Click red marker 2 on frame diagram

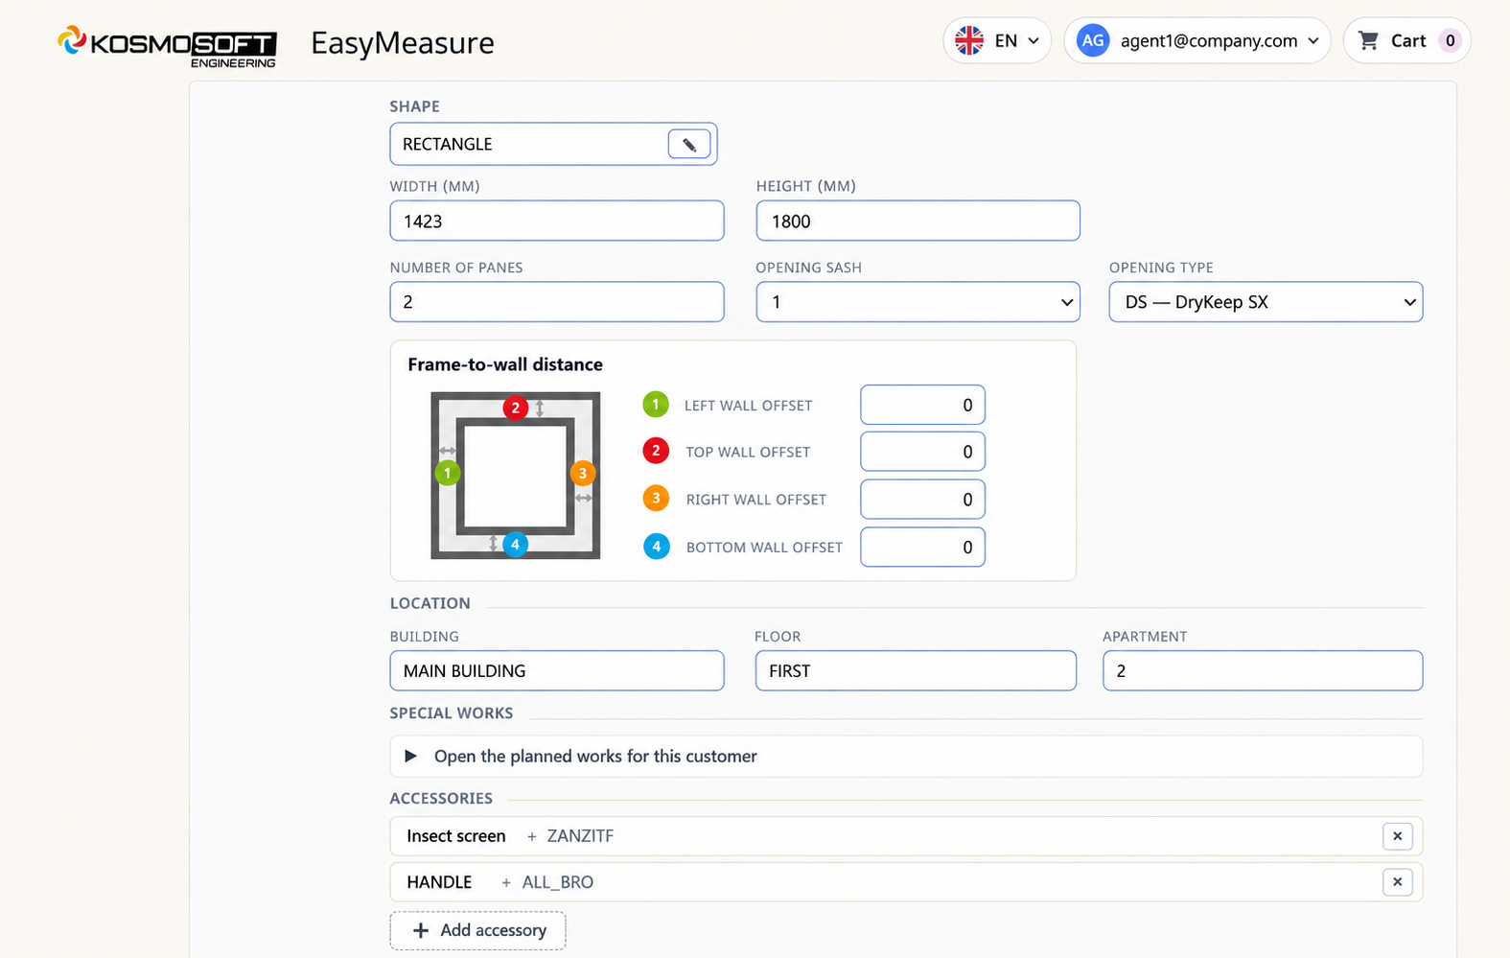[516, 408]
